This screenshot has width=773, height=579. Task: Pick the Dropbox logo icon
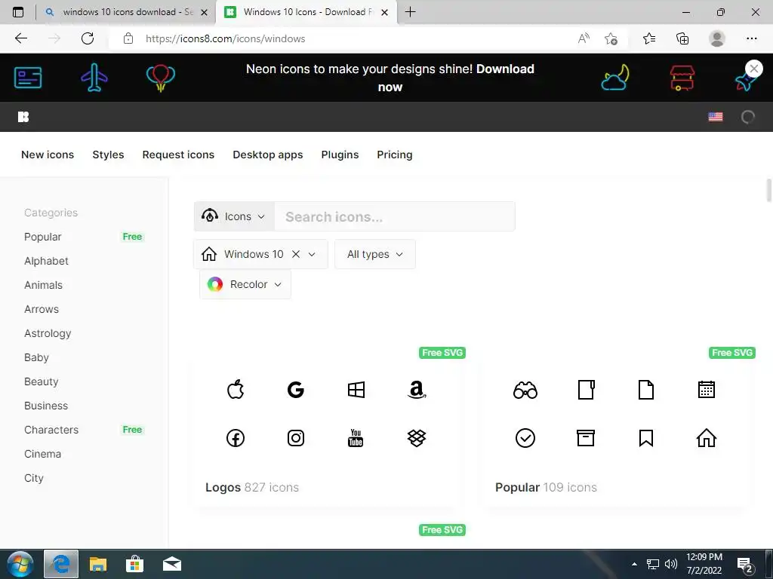(x=417, y=438)
